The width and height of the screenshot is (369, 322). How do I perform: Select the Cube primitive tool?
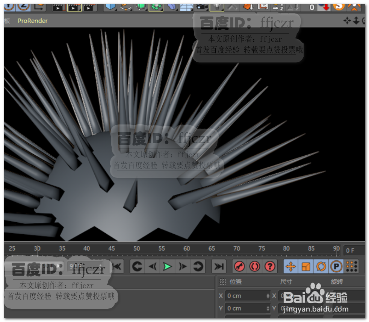(110, 7)
